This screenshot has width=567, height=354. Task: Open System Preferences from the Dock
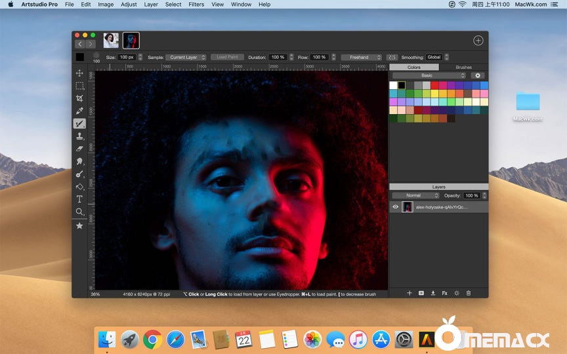click(x=404, y=340)
